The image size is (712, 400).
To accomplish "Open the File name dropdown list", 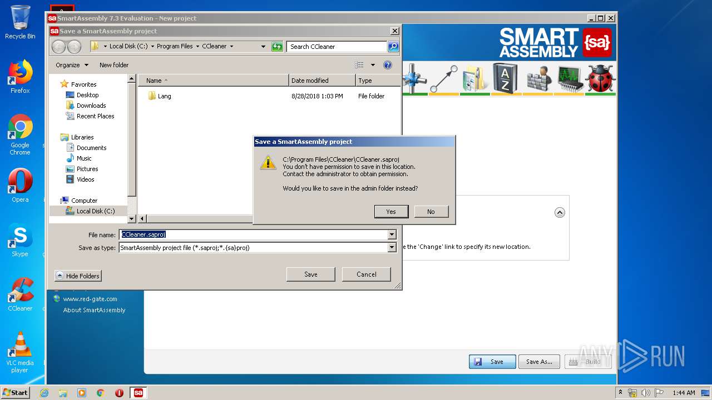I will (x=392, y=235).
